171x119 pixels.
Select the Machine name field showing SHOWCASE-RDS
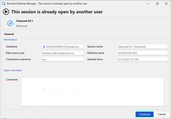(x=142, y=53)
